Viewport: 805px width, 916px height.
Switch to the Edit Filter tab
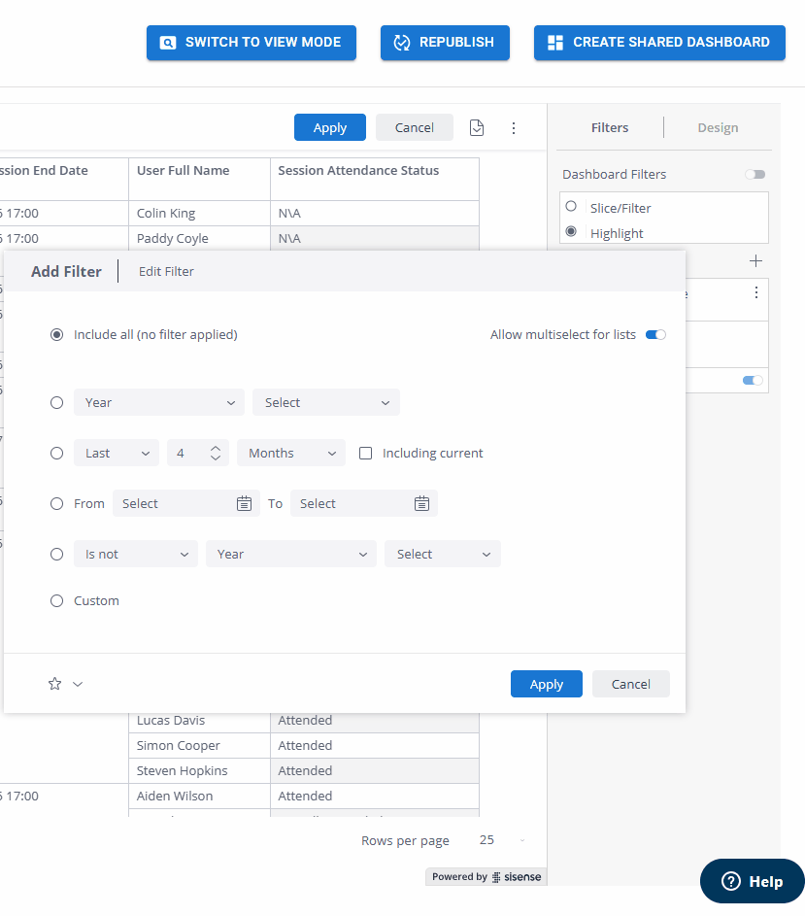[x=165, y=271]
